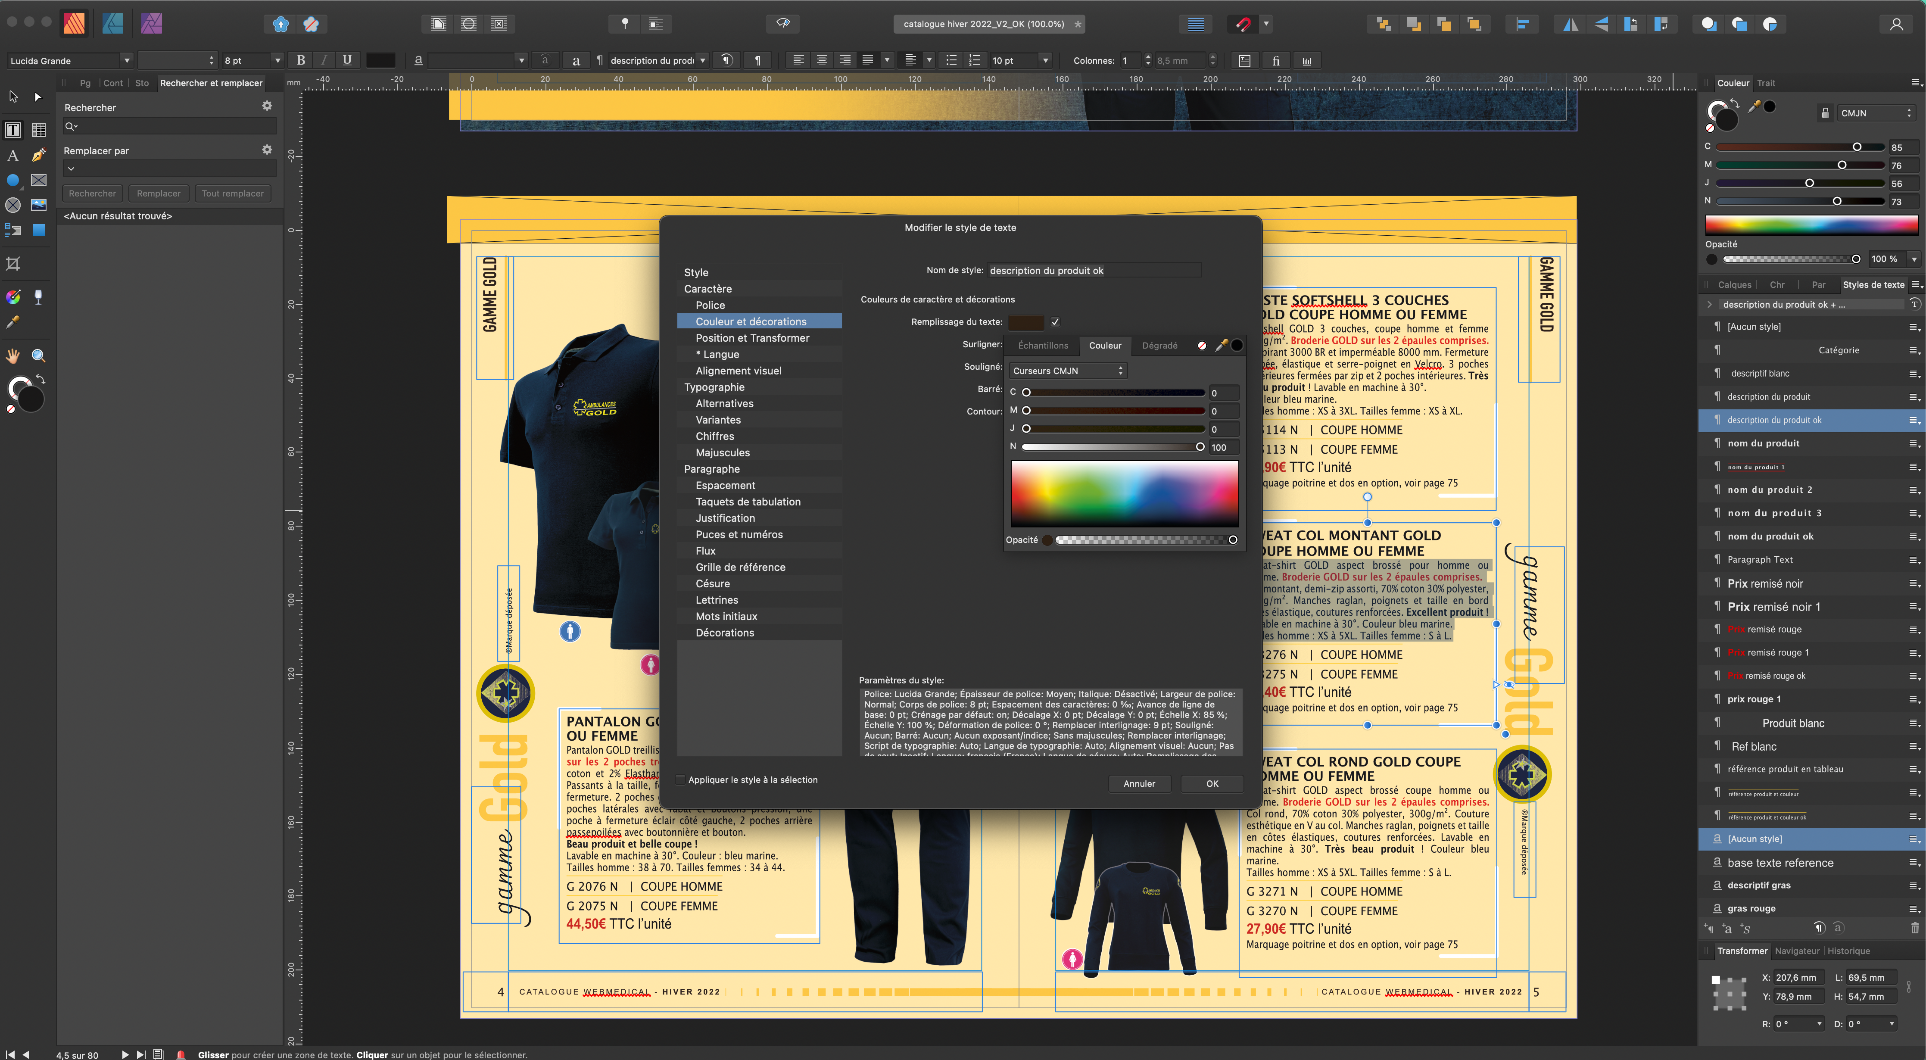Click the Rechercher button below Remplacer par

point(92,193)
